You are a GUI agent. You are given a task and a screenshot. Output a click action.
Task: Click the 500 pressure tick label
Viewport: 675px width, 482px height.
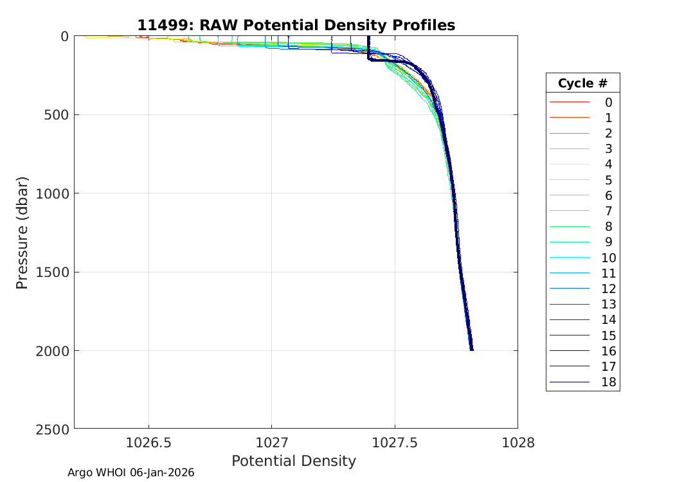[59, 115]
